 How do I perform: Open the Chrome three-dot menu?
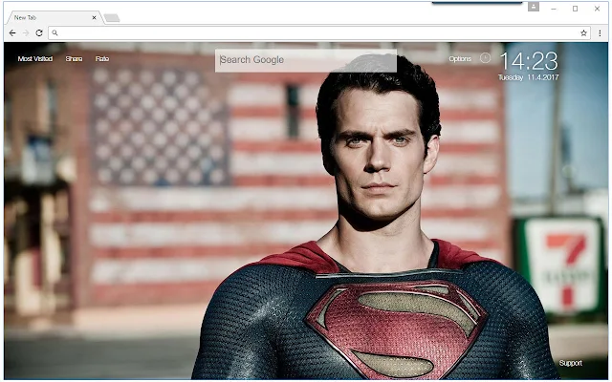coord(600,33)
